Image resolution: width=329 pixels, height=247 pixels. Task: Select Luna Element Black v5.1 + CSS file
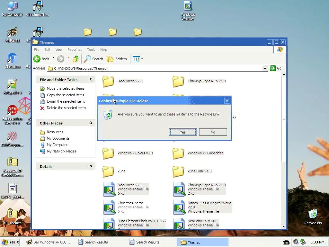coord(134,224)
